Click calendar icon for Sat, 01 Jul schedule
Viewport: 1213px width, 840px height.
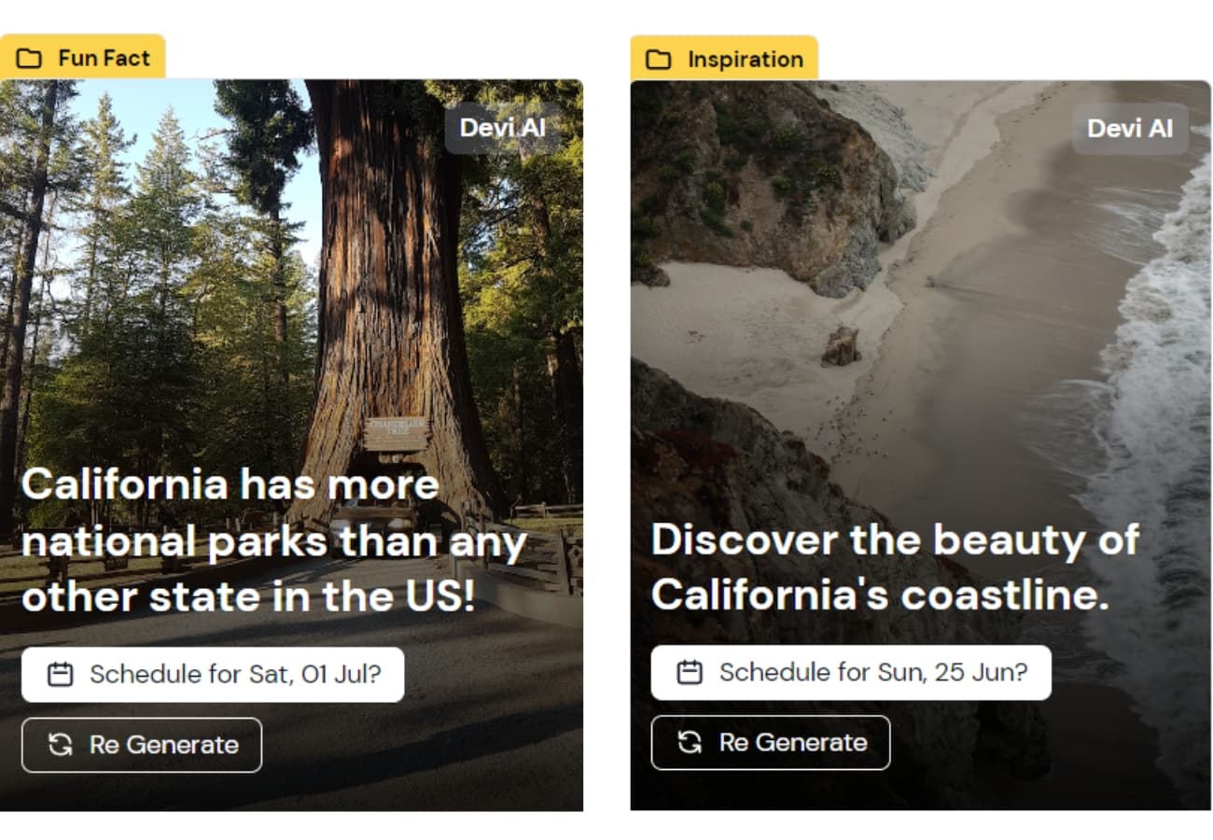point(60,675)
